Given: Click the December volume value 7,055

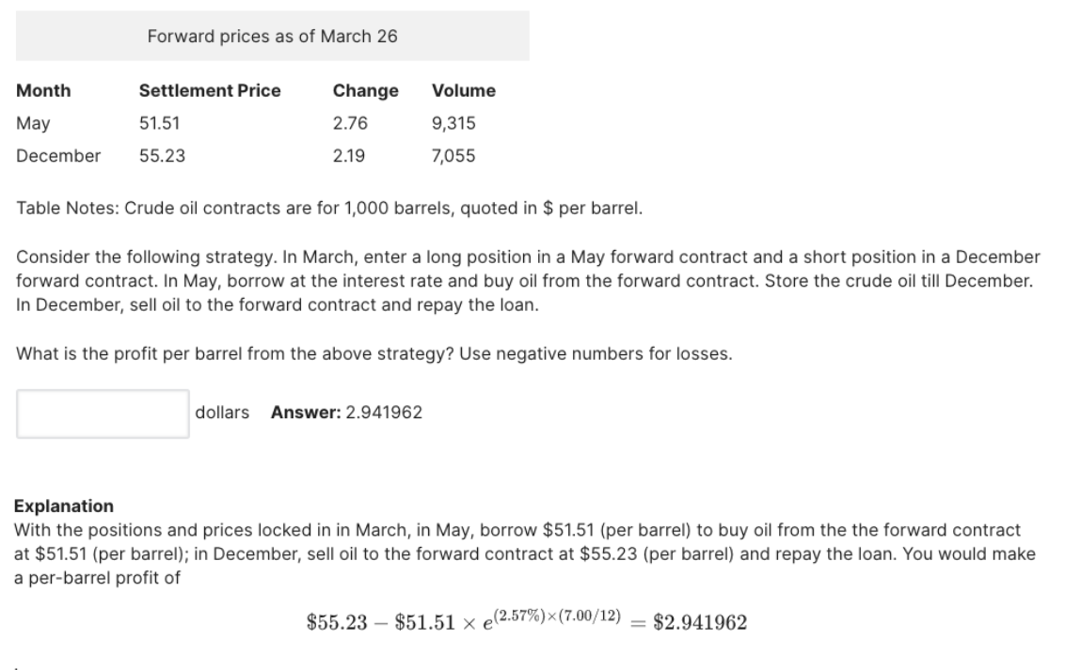Looking at the screenshot, I should [x=453, y=156].
